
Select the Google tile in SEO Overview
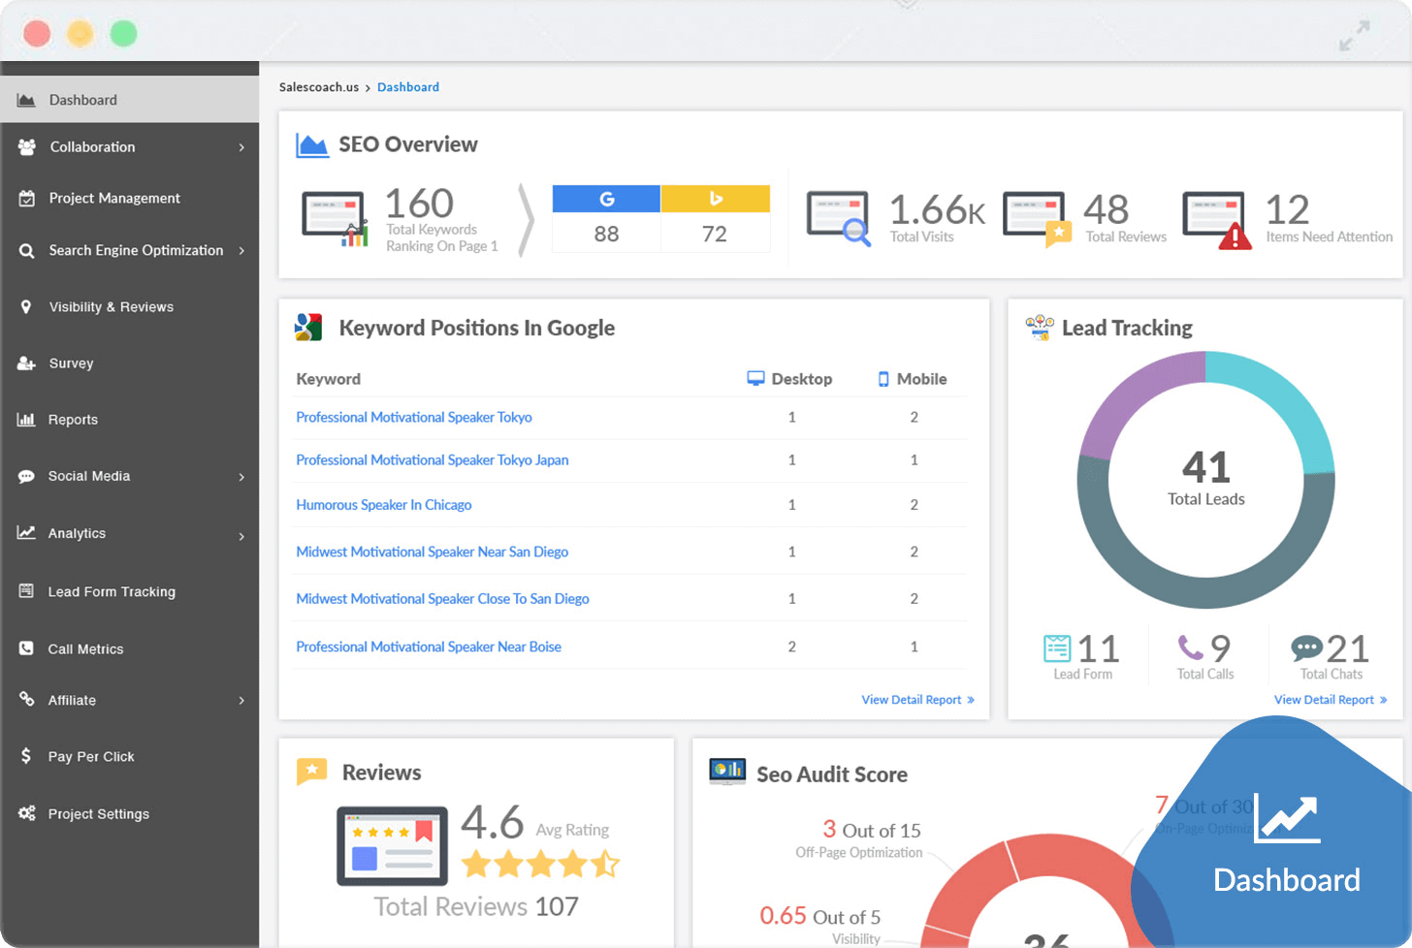pos(605,217)
